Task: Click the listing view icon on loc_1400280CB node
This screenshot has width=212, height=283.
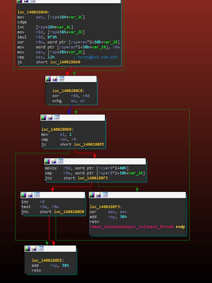Action: point(61,79)
